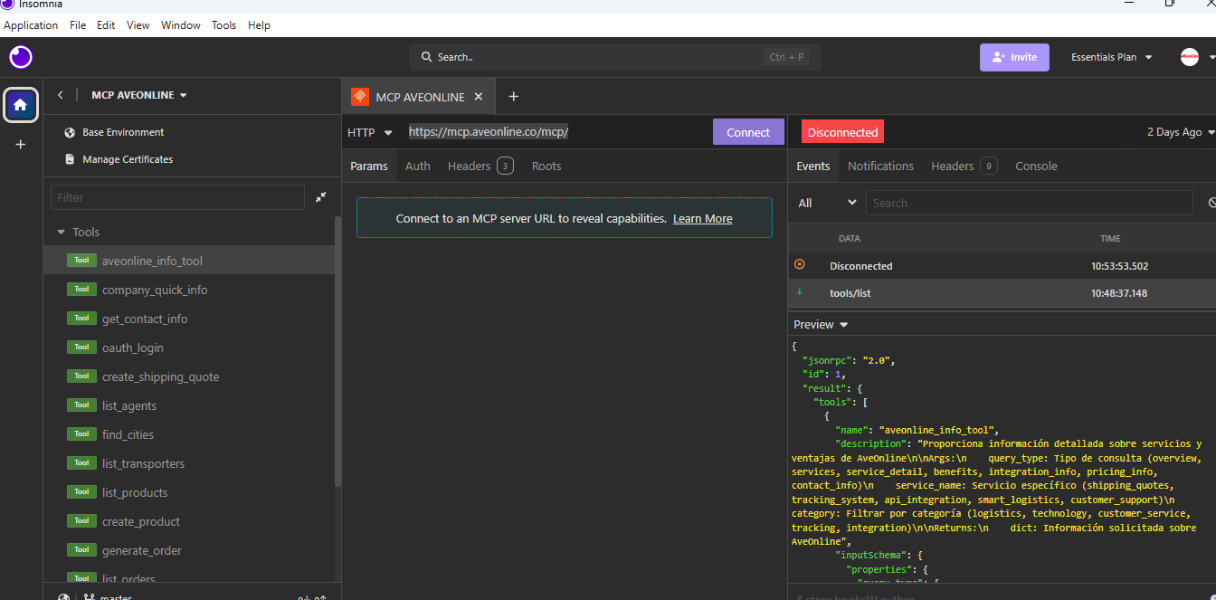Click the git branch master icon
This screenshot has width=1216, height=600.
coord(90,598)
